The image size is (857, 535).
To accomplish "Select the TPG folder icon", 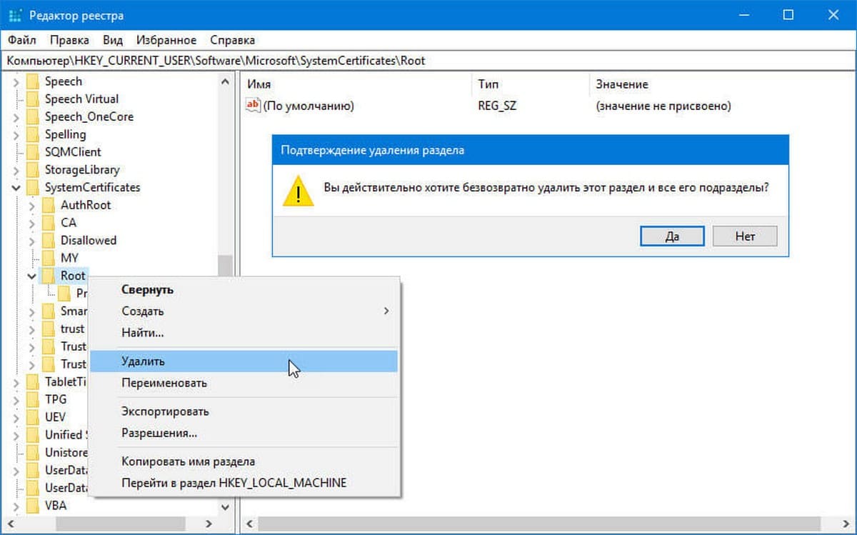I will tap(33, 399).
